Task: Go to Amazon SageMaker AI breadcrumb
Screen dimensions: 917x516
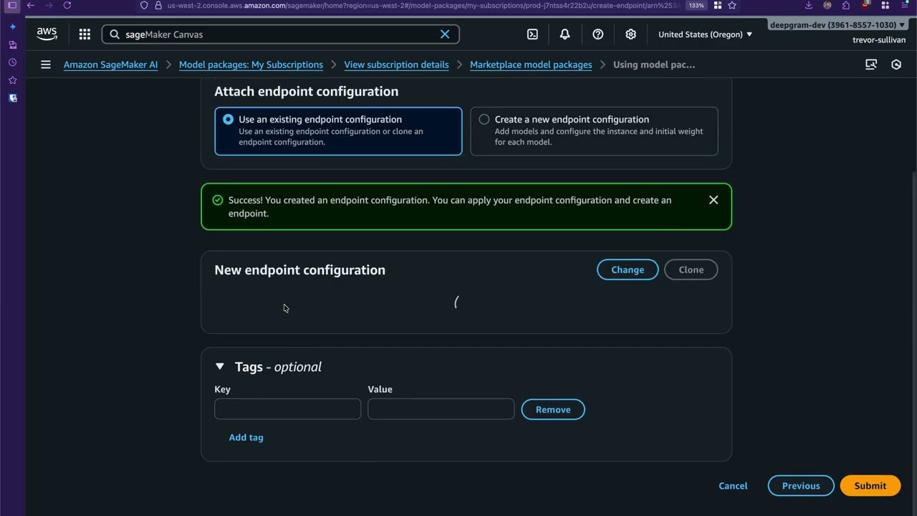Action: (x=111, y=64)
